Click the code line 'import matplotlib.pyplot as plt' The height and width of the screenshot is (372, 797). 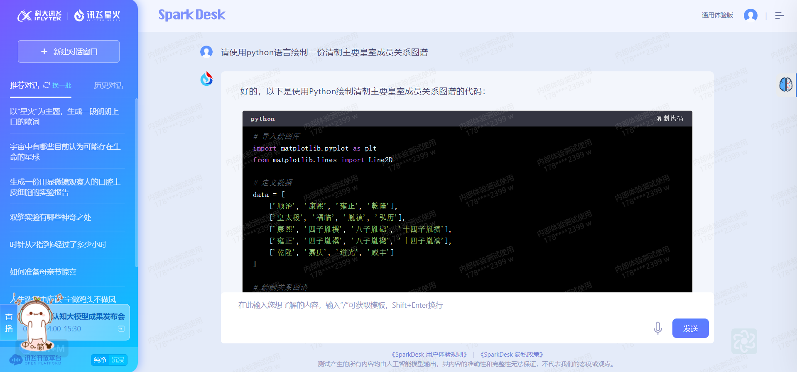tap(315, 148)
